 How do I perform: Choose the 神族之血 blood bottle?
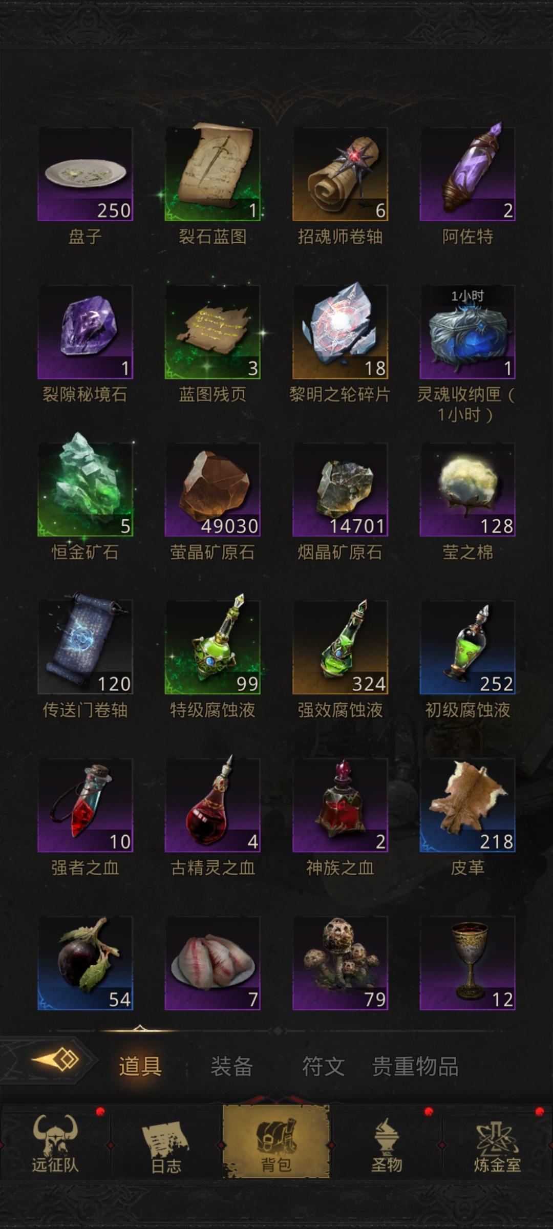pos(340,805)
